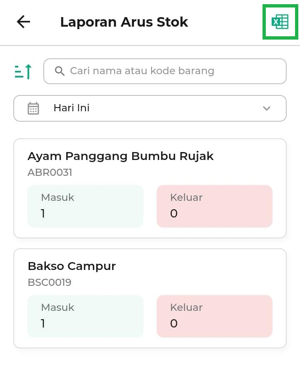Tap Masuk box for Bakso Campur

[x=85, y=316]
